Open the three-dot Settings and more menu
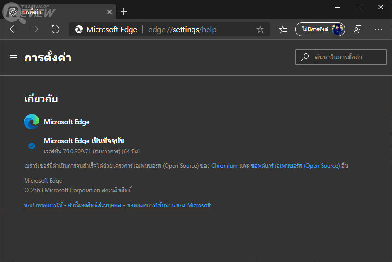Image resolution: width=392 pixels, height=262 pixels. 378,29
